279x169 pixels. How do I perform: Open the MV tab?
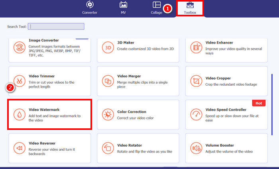(x=124, y=8)
